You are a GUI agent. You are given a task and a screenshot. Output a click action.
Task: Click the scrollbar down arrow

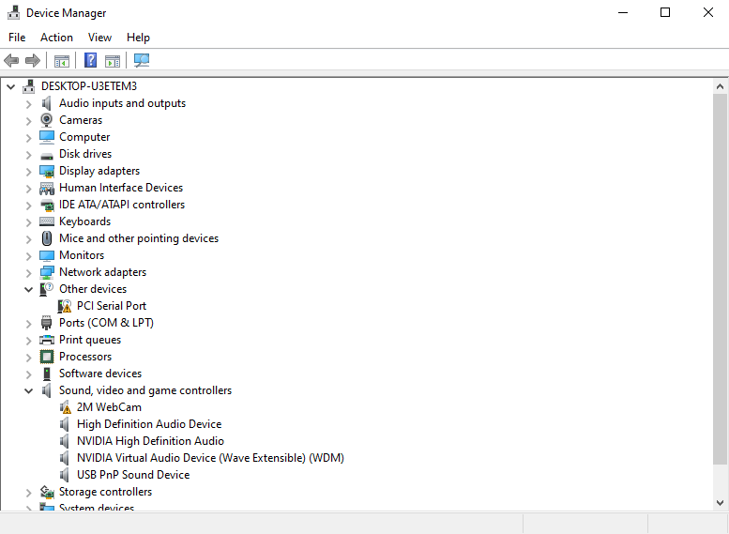[721, 502]
